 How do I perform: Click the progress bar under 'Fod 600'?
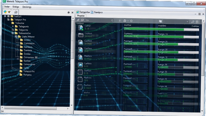pyautogui.click(x=161, y=29)
